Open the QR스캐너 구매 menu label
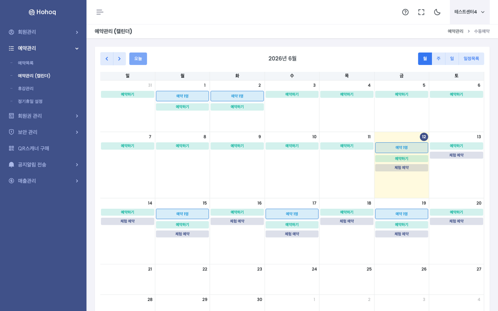 (x=33, y=149)
